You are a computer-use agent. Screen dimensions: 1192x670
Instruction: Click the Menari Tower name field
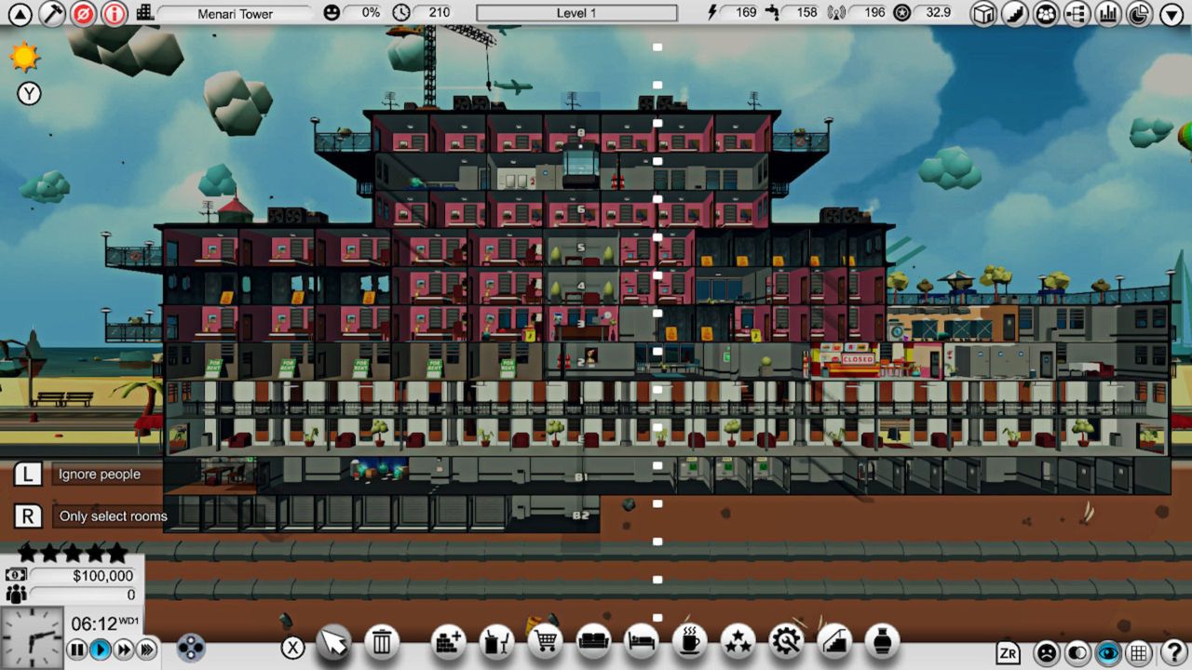point(237,13)
